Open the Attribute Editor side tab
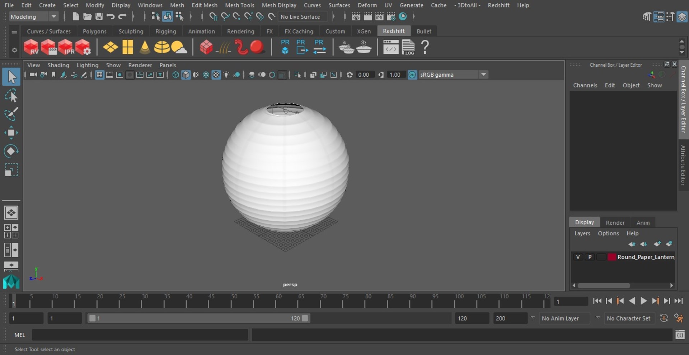Screen dimensions: 689x355 [683, 165]
